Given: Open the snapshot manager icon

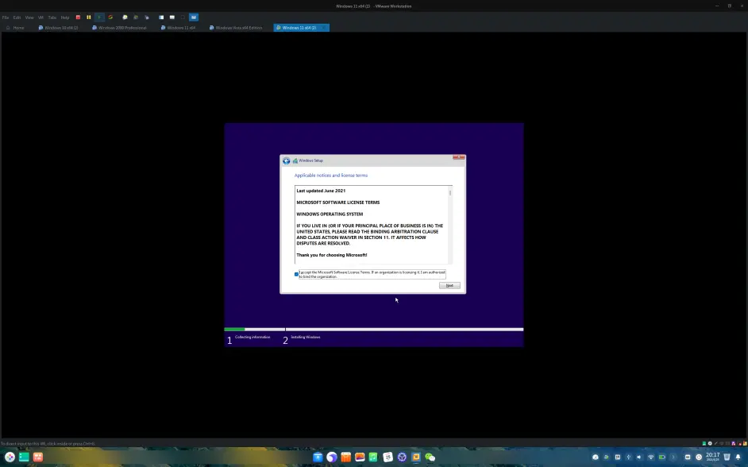Looking at the screenshot, I should [146, 17].
